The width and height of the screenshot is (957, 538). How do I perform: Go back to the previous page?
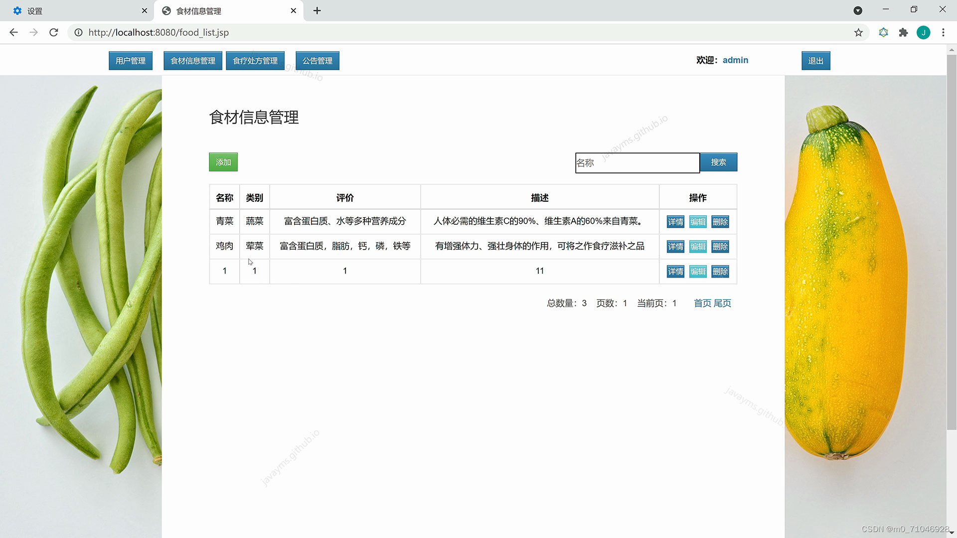tap(13, 32)
